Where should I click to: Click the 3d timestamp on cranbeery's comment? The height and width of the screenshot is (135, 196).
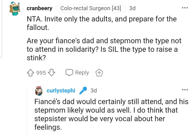pyautogui.click(x=132, y=8)
